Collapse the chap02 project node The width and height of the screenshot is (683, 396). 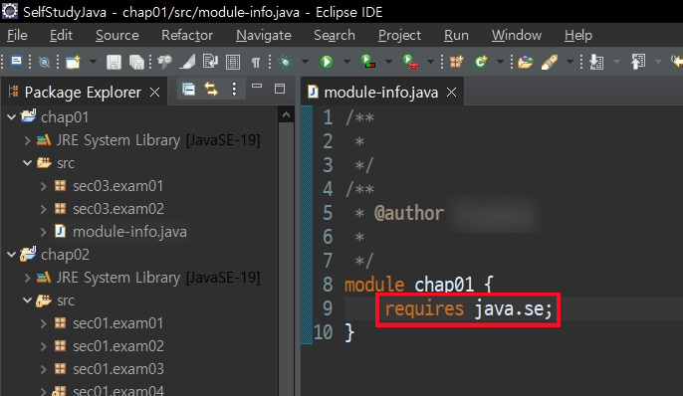click(12, 255)
